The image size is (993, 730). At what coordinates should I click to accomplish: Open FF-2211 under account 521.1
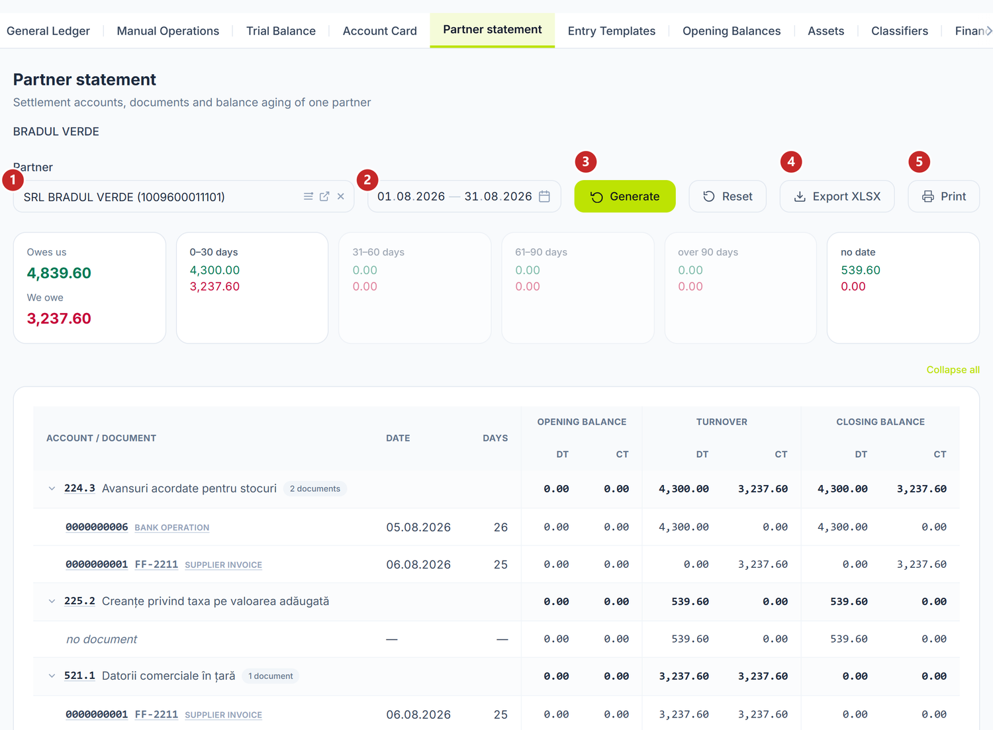tap(157, 715)
